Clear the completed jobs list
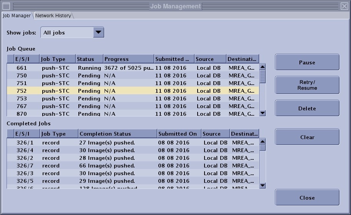Screen dimensions: 351x215 click(307, 137)
